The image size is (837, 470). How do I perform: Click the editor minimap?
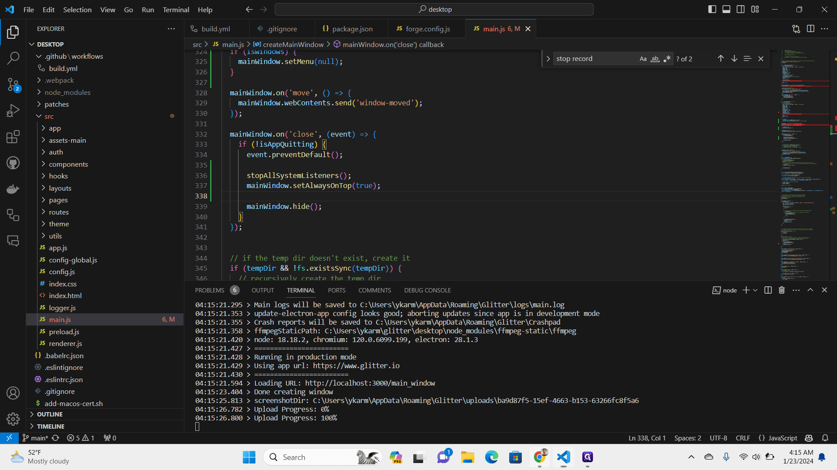(x=805, y=165)
